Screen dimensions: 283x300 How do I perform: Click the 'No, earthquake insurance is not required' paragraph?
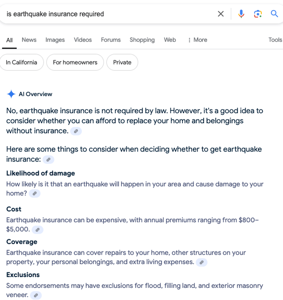135,121
